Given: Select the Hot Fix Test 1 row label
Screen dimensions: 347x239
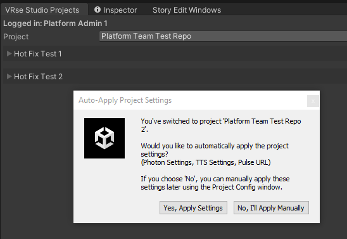Looking at the screenshot, I should tap(38, 54).
